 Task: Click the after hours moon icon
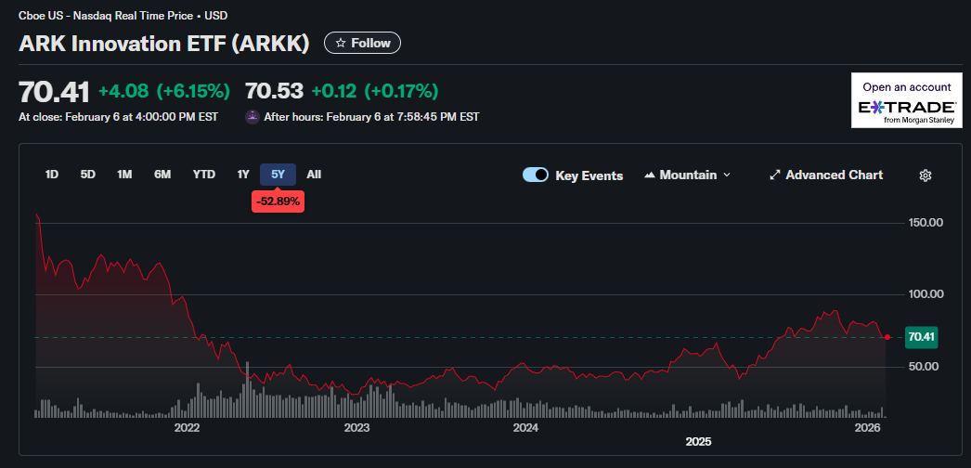252,116
